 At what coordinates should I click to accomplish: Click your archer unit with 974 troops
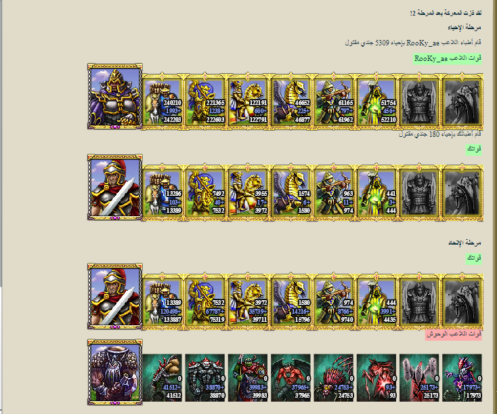click(x=333, y=193)
